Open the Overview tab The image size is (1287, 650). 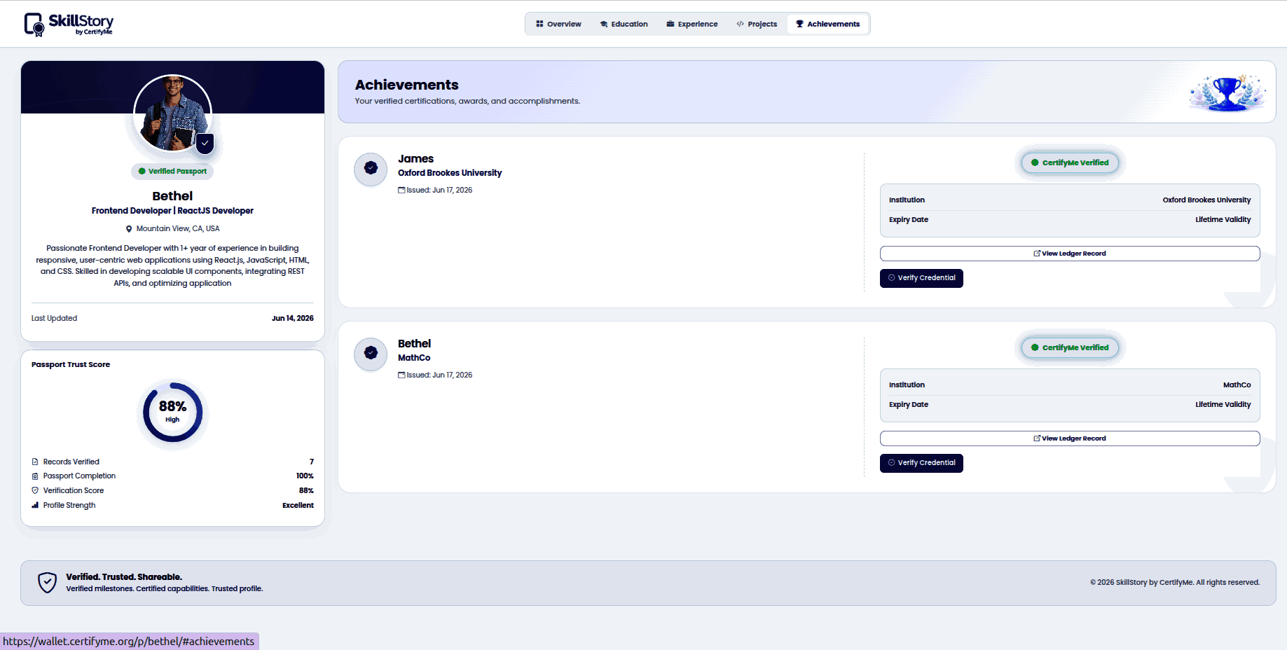click(x=558, y=24)
